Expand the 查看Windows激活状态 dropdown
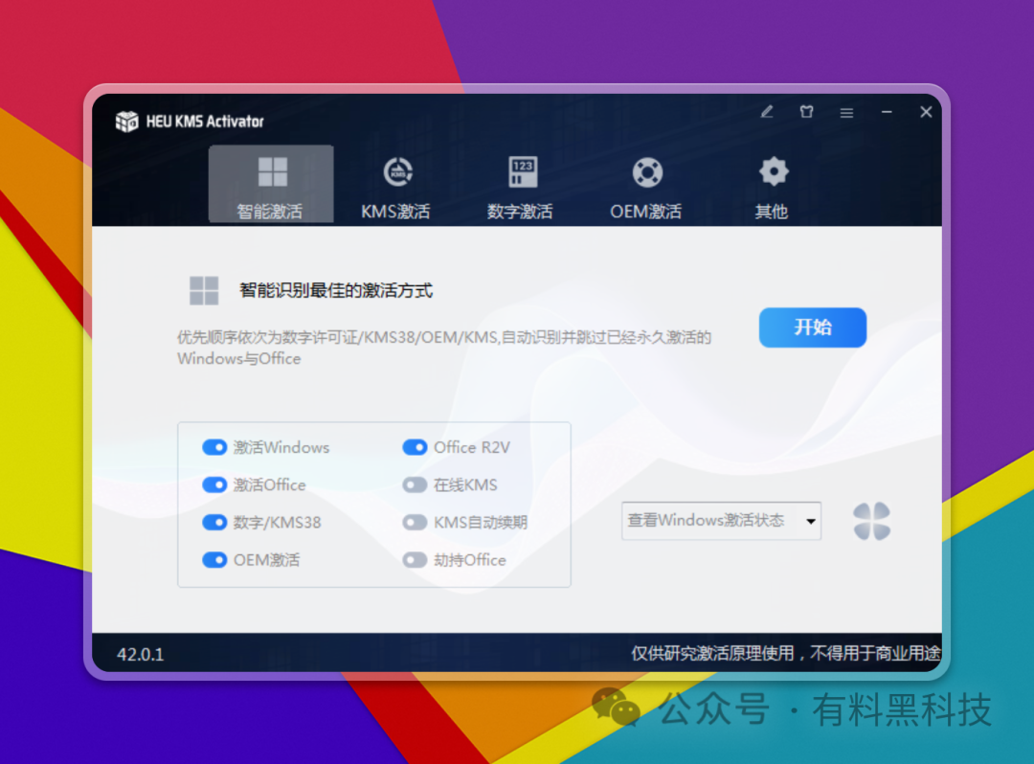This screenshot has width=1034, height=764. pos(722,521)
